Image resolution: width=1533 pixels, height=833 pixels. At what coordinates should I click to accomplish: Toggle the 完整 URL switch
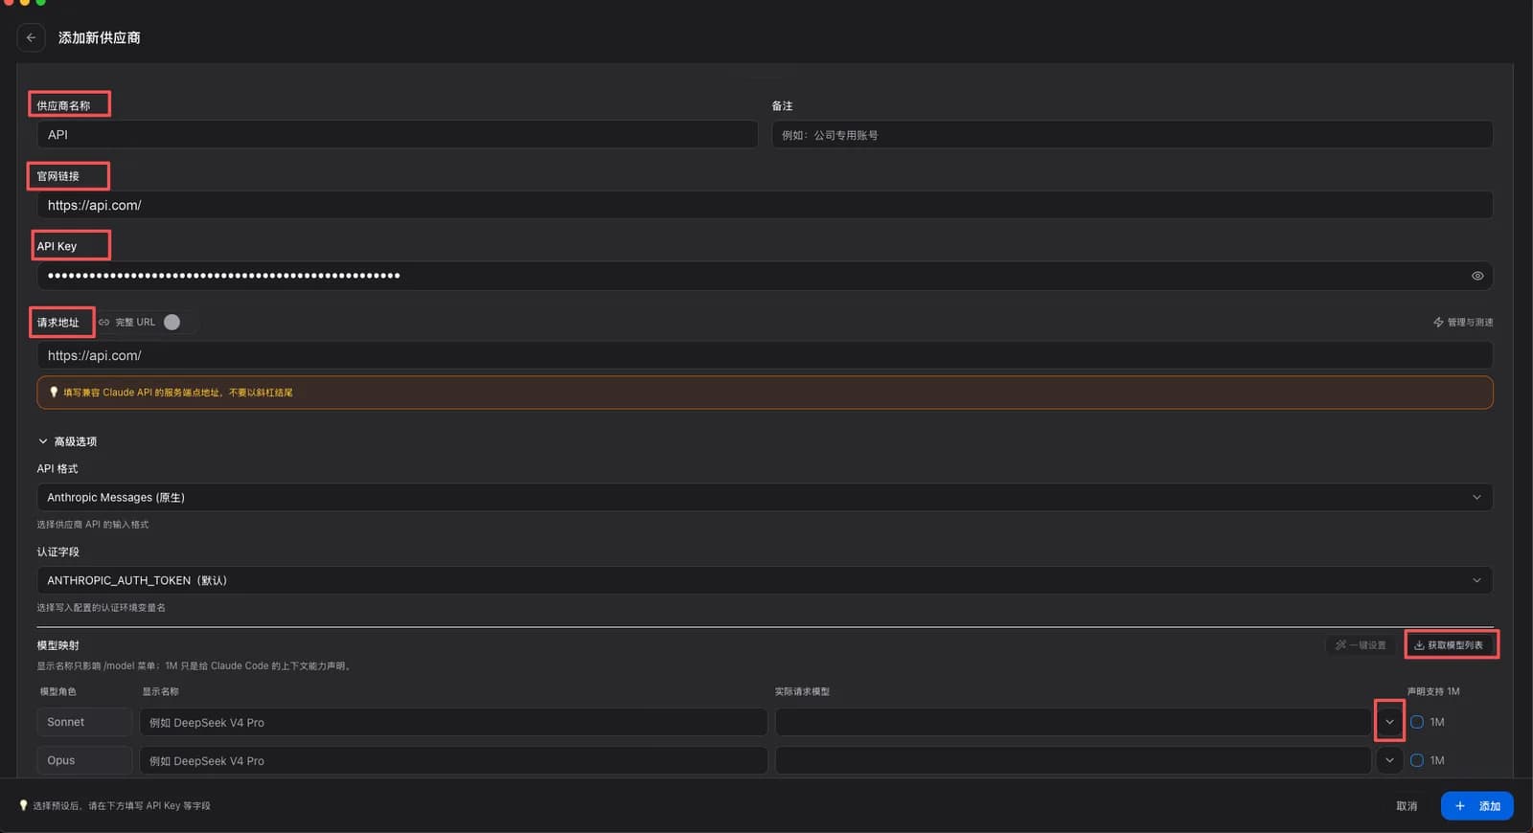(x=172, y=323)
